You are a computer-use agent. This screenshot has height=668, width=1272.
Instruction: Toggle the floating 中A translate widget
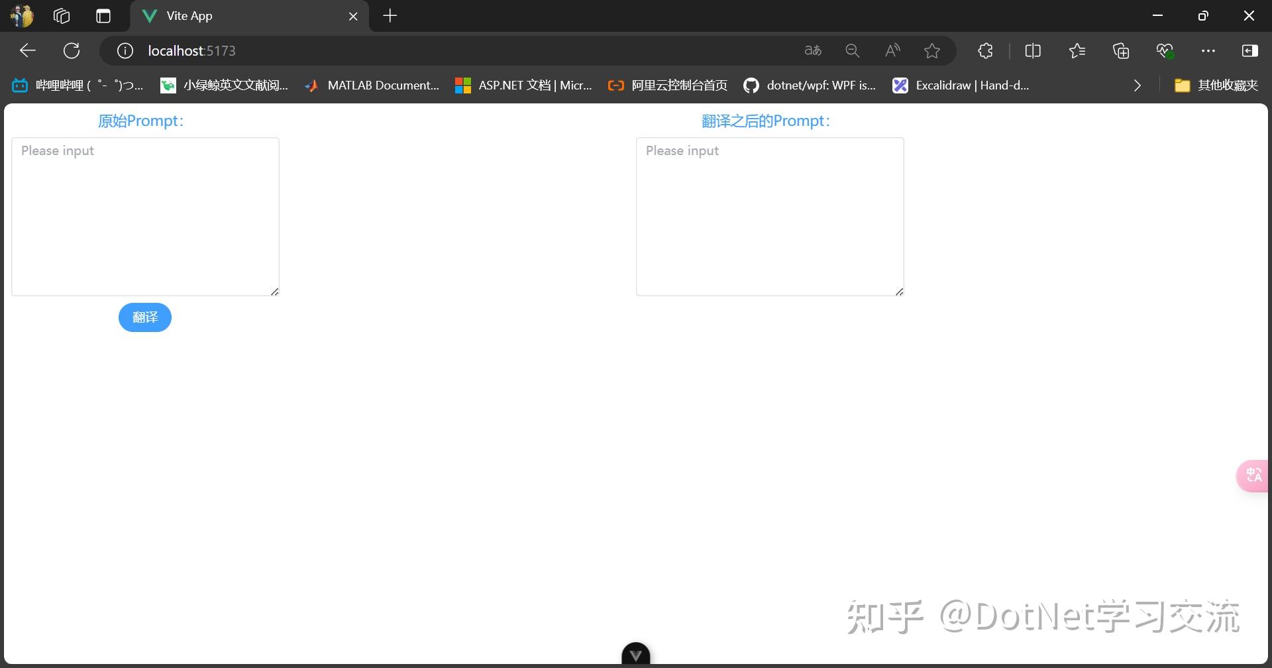1253,474
